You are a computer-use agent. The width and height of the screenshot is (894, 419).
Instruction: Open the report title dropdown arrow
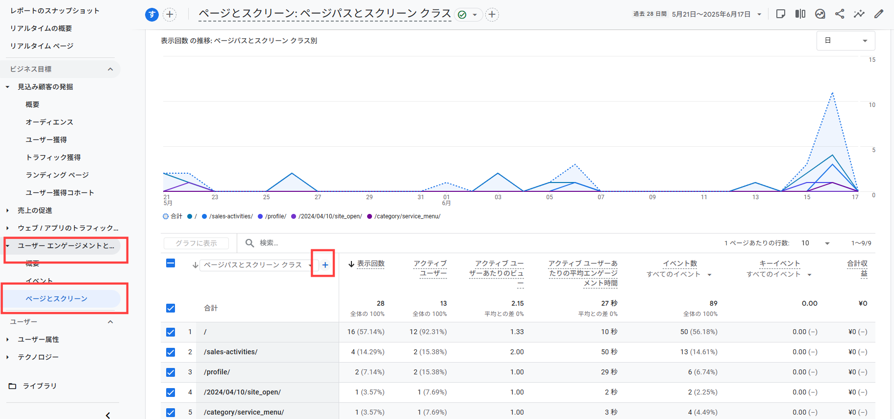coord(474,15)
